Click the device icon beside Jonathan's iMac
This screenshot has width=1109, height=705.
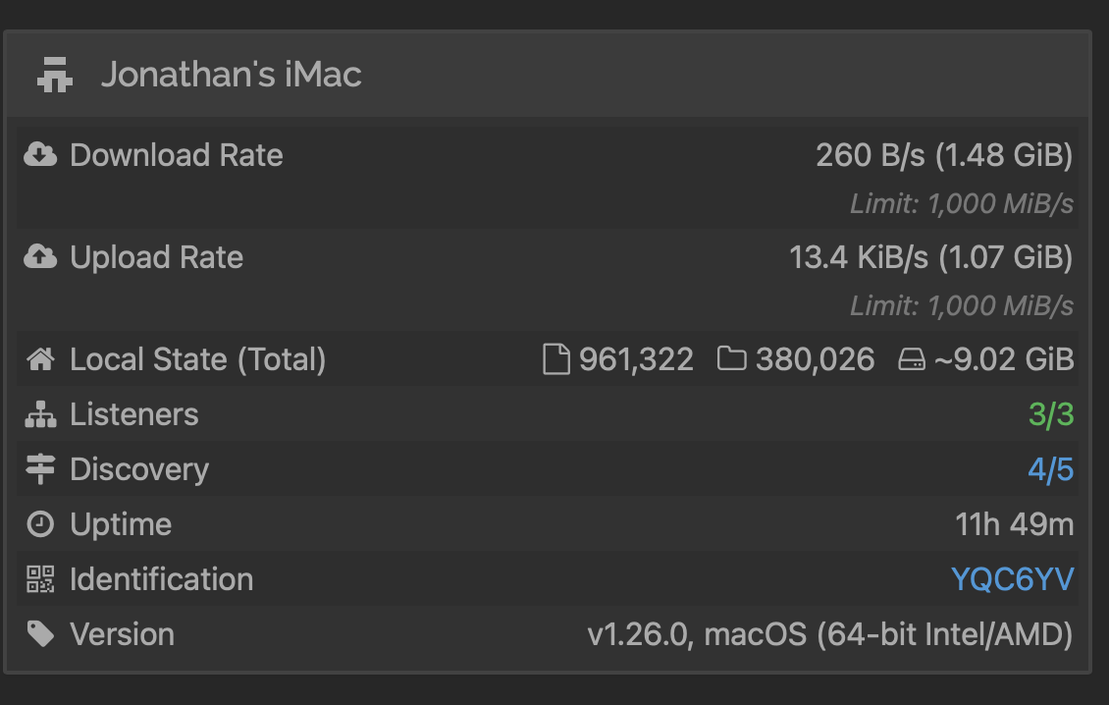tap(54, 75)
